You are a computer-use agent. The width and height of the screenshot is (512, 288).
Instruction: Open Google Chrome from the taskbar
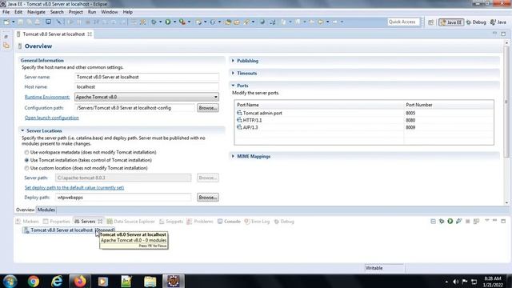pos(34,281)
